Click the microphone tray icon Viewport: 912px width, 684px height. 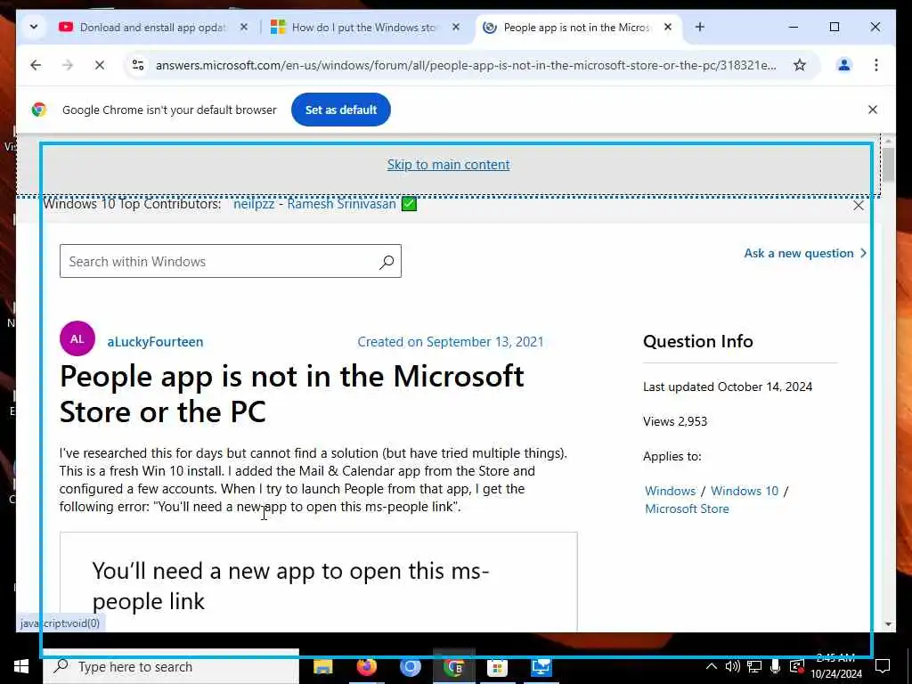[x=776, y=666]
